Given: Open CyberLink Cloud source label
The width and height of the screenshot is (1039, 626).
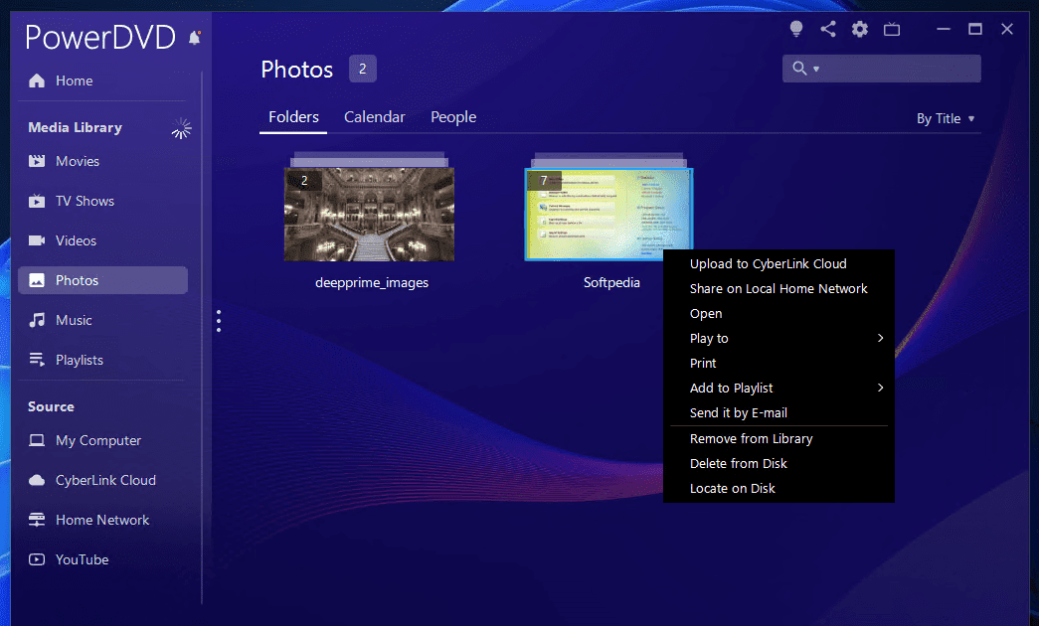Looking at the screenshot, I should tap(106, 480).
